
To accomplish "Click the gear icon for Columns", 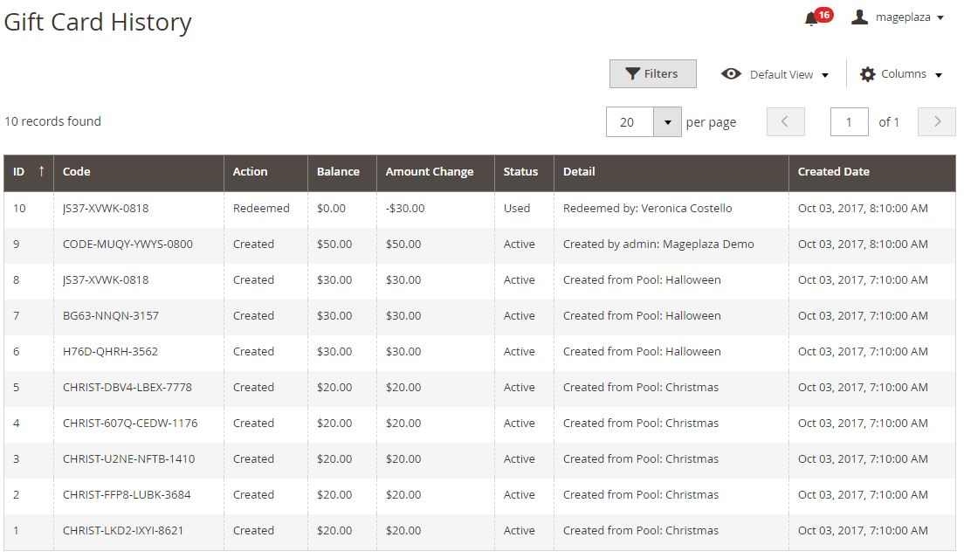I will tap(867, 74).
